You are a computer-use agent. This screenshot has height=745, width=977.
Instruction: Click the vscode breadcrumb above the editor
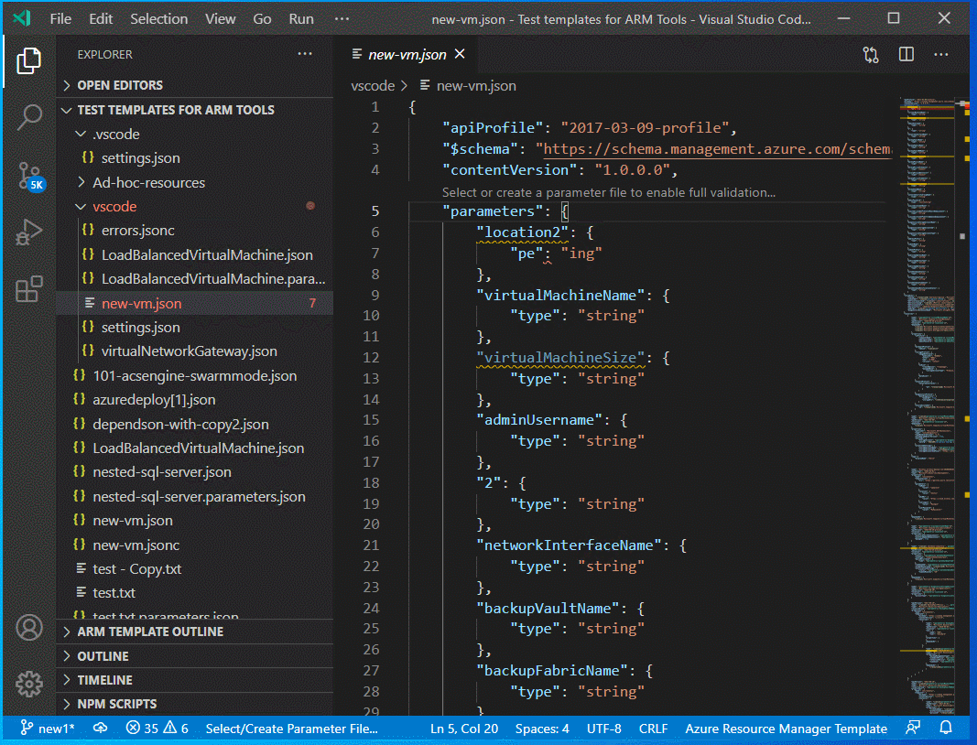(375, 85)
